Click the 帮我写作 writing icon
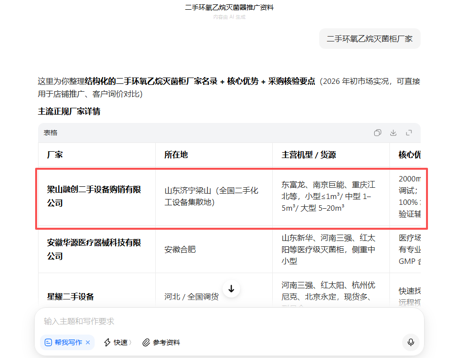Image resolution: width=467 pixels, height=358 pixels. coord(48,342)
